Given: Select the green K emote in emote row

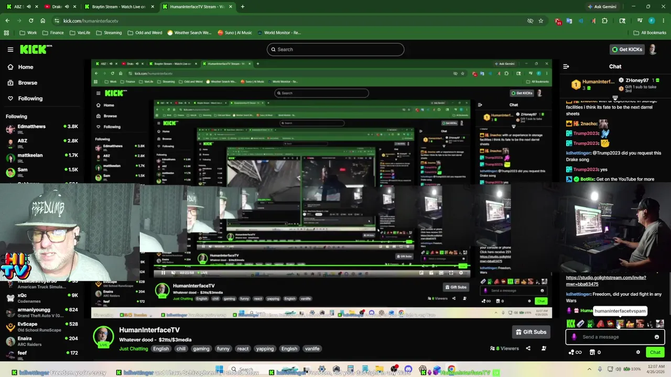Looking at the screenshot, I should click(x=590, y=324).
